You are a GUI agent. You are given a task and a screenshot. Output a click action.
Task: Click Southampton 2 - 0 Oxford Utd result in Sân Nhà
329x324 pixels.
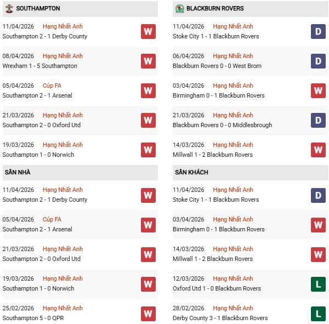click(41, 259)
